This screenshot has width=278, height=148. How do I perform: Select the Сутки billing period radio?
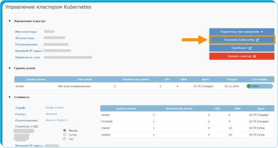(x=65, y=134)
